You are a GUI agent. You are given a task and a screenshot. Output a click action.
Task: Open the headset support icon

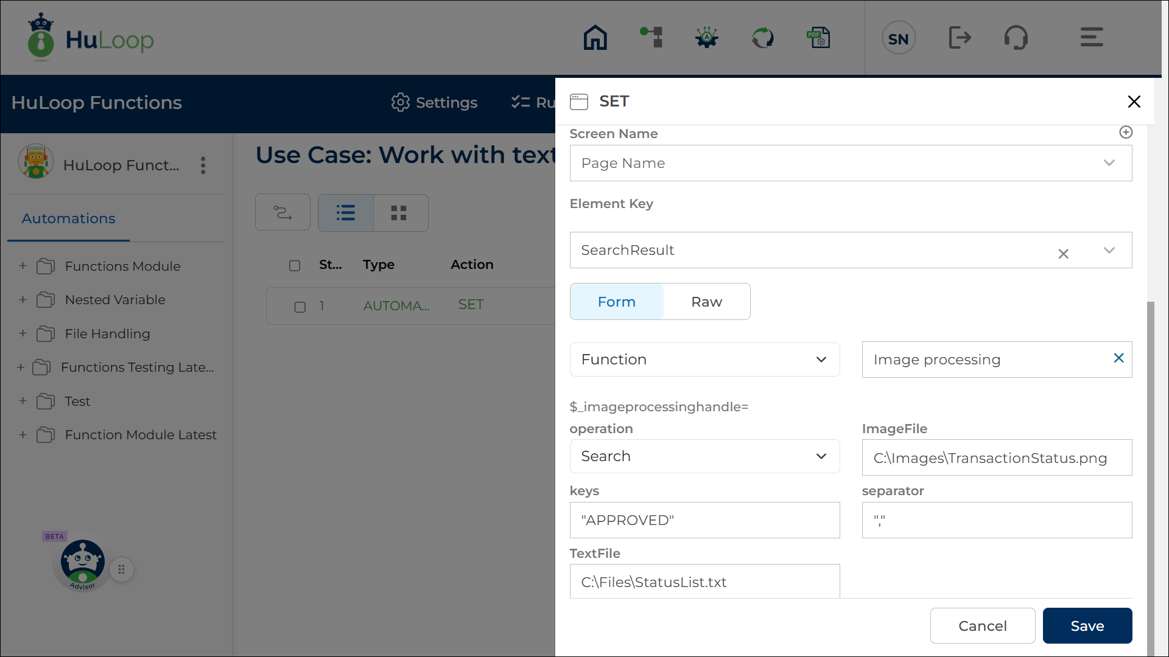point(1016,38)
